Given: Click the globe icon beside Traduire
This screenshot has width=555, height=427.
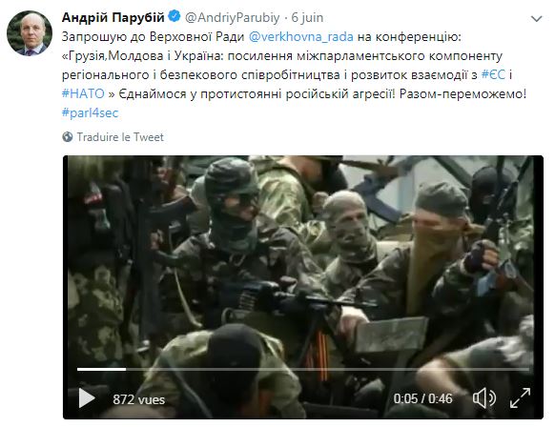Looking at the screenshot, I should pos(68,137).
